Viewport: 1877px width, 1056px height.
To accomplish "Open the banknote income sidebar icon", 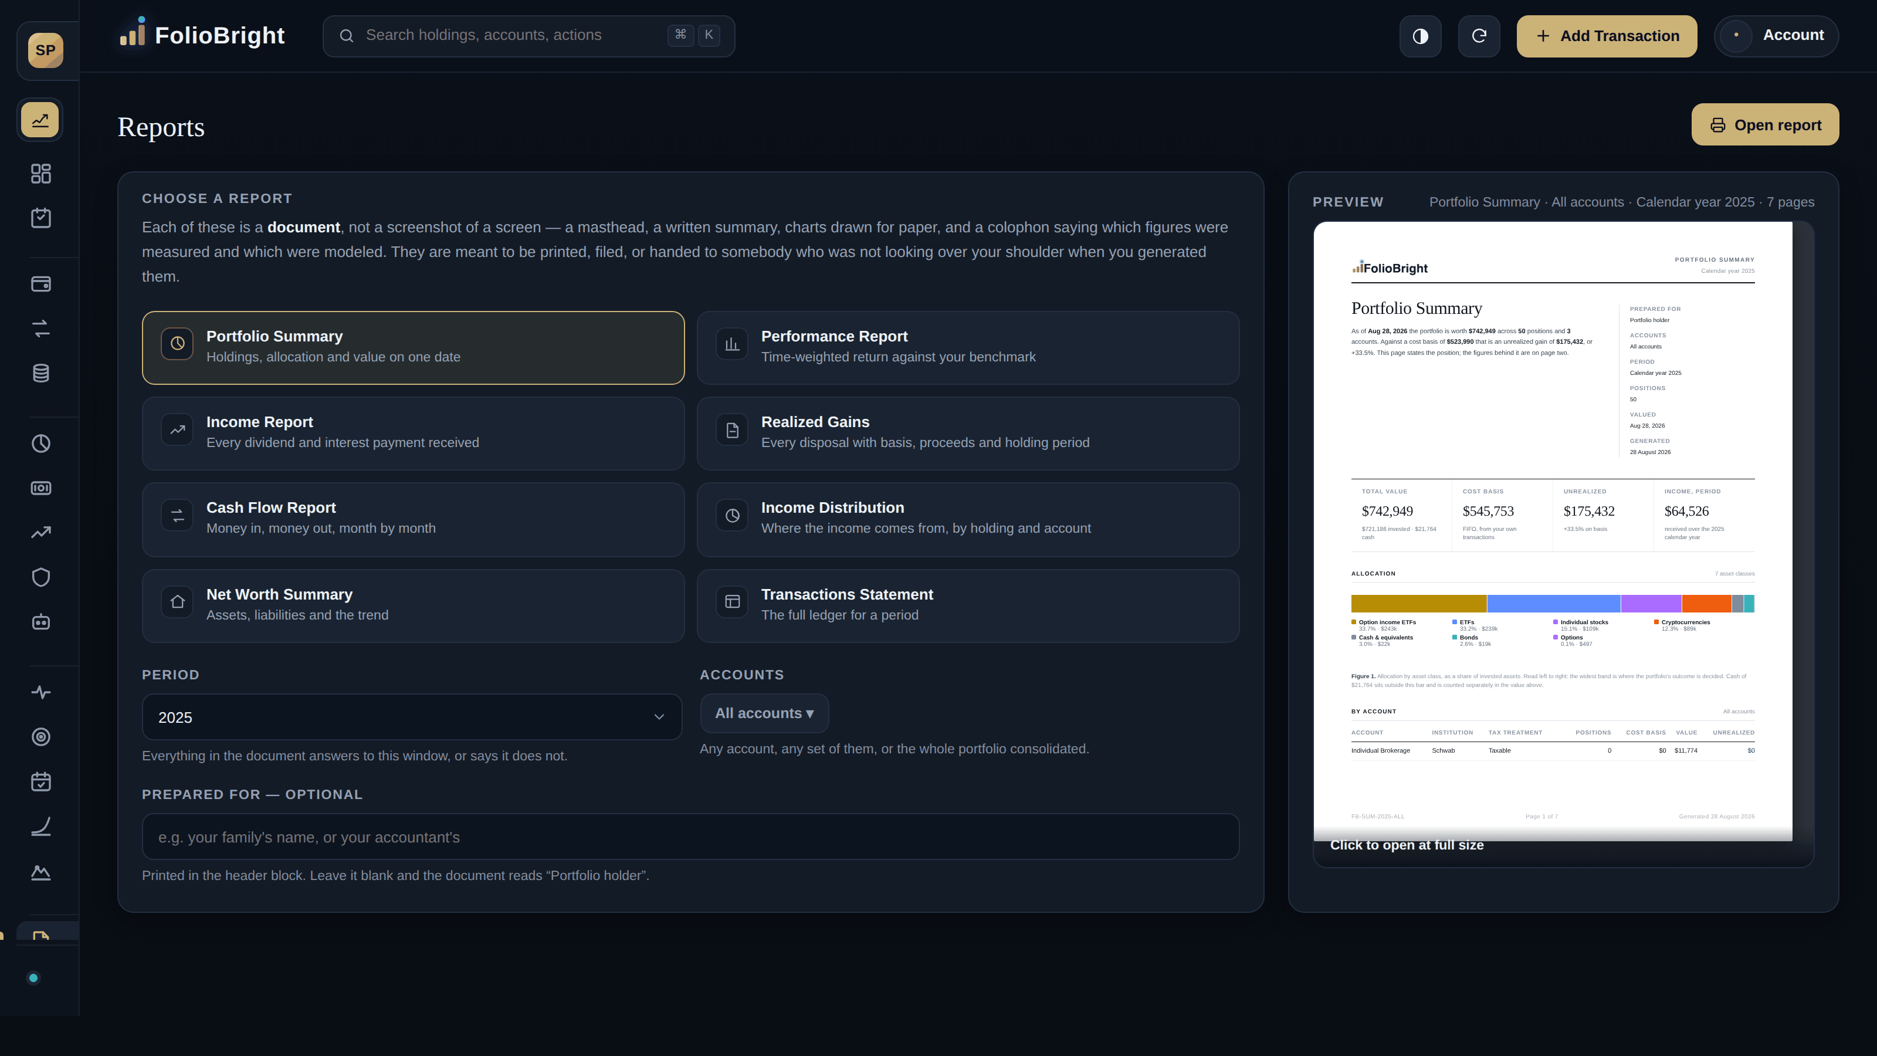I will click(x=41, y=488).
